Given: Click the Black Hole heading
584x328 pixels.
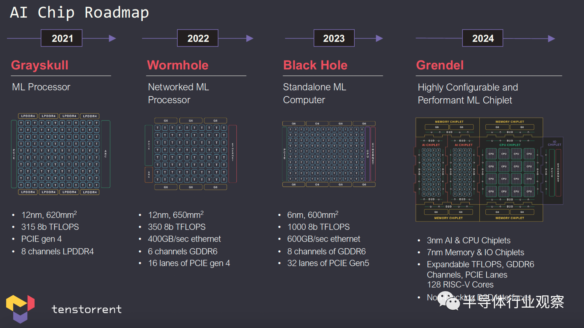Looking at the screenshot, I should (315, 65).
